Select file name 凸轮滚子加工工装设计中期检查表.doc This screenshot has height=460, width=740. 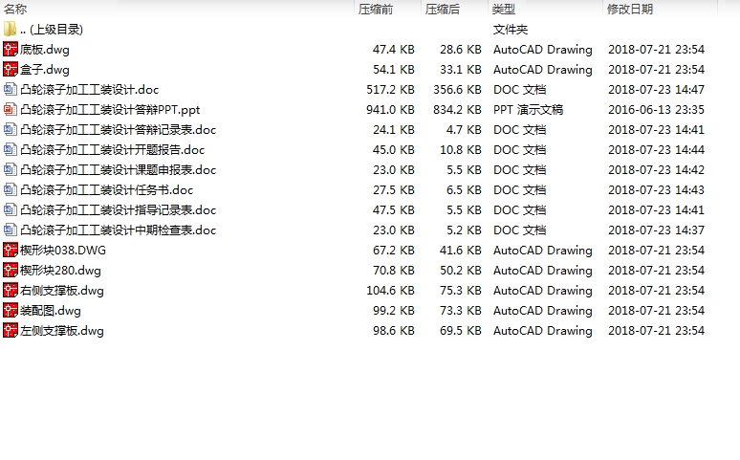118,230
